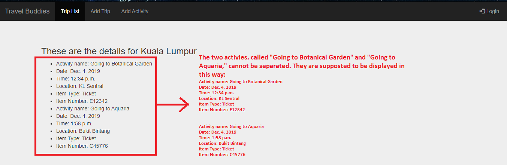
Task: Click the Login arrow icon
Action: (482, 11)
